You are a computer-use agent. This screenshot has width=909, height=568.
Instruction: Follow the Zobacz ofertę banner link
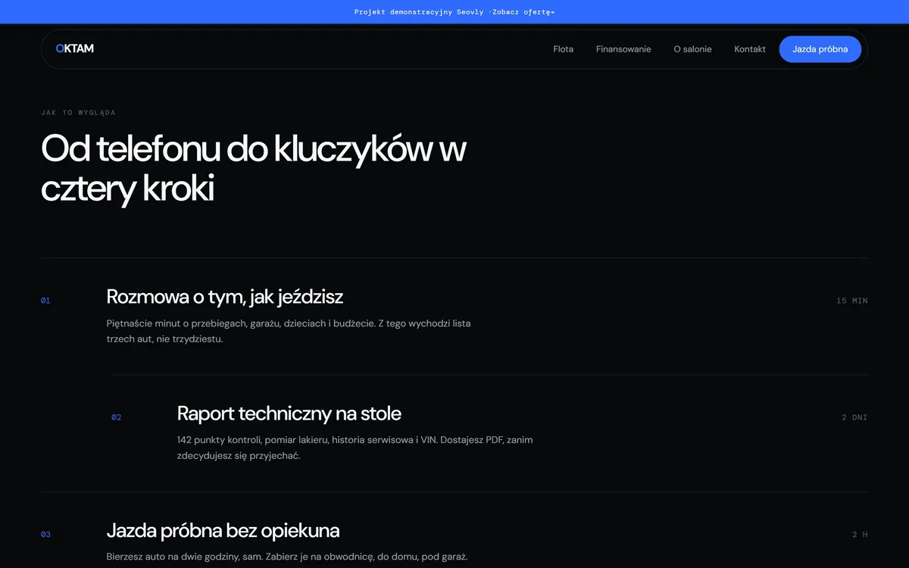click(523, 12)
